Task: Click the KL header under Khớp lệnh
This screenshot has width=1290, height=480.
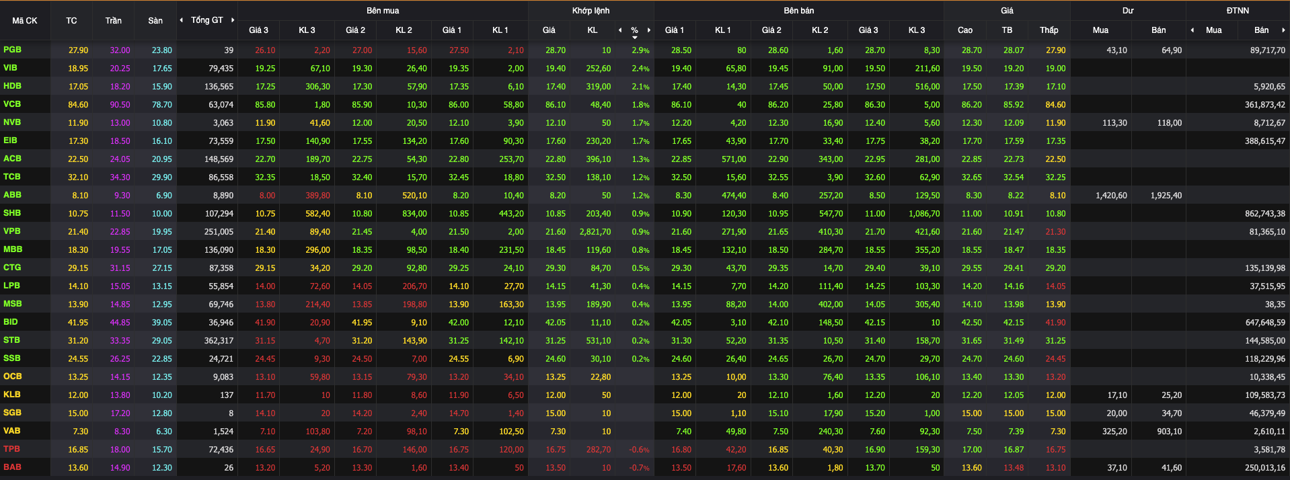Action: [x=592, y=30]
